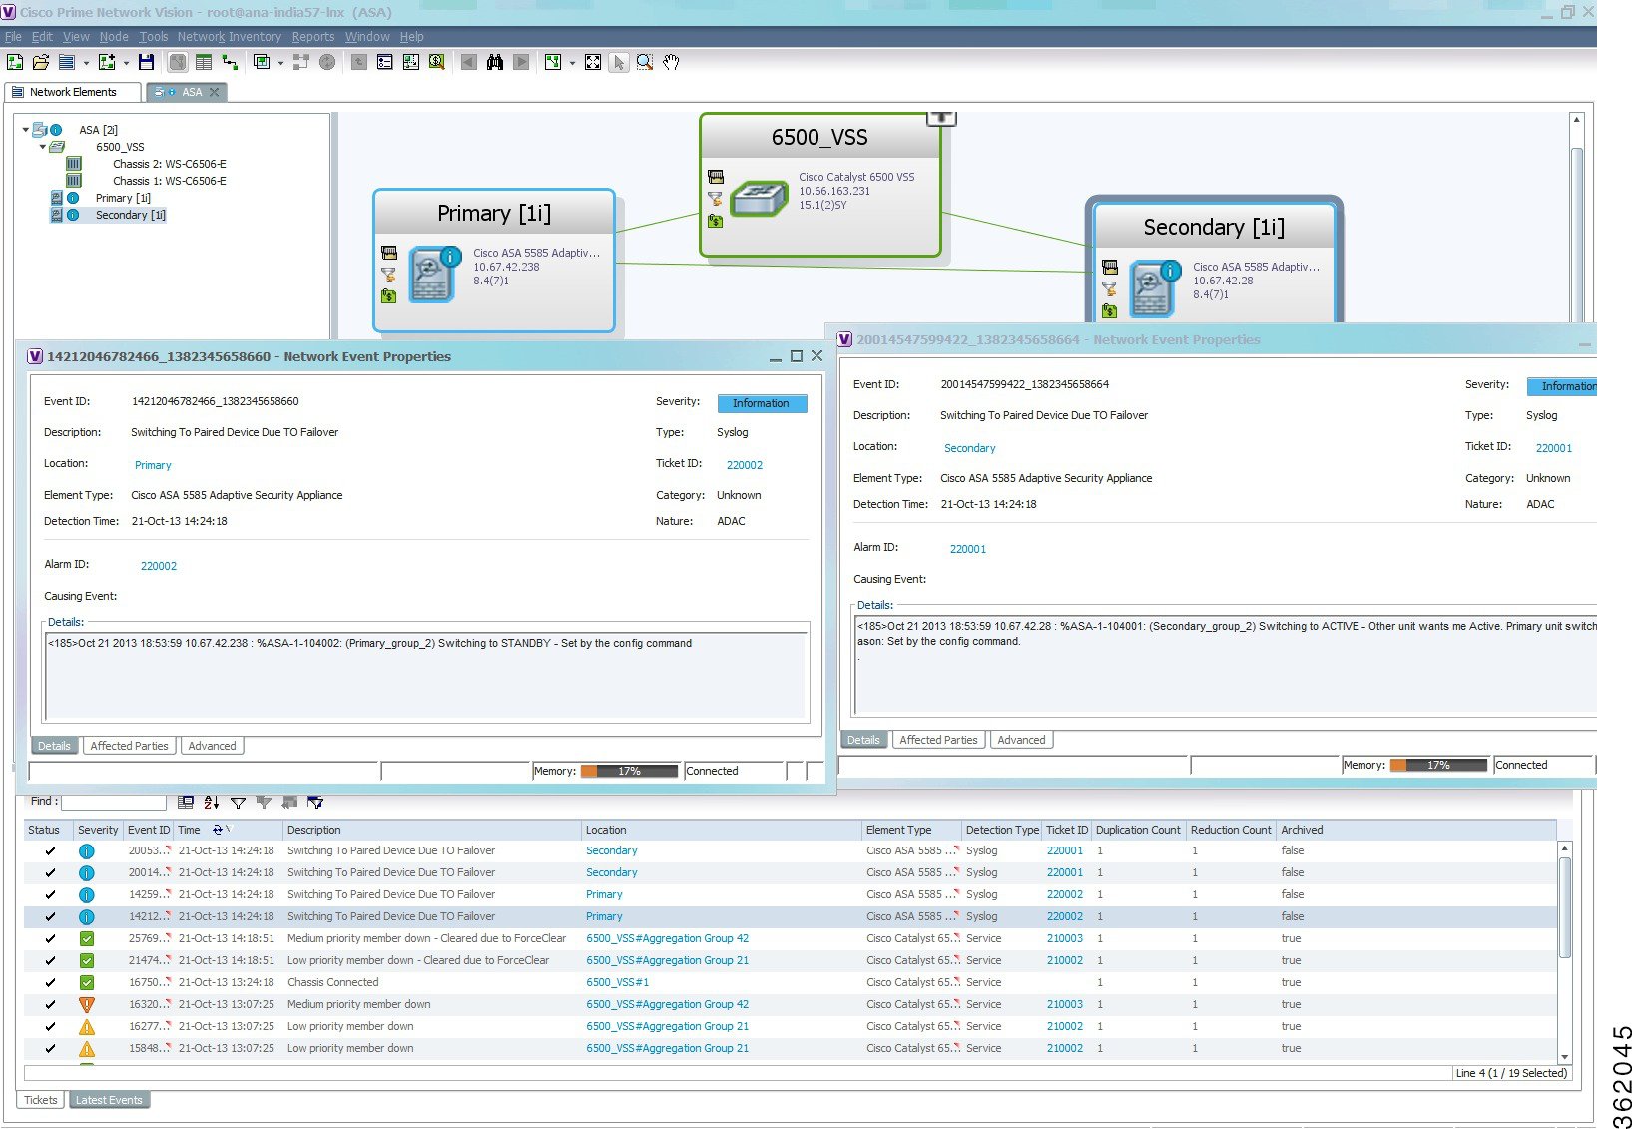Switch to the Network Elements tab
The height and width of the screenshot is (1129, 1632).
click(73, 92)
